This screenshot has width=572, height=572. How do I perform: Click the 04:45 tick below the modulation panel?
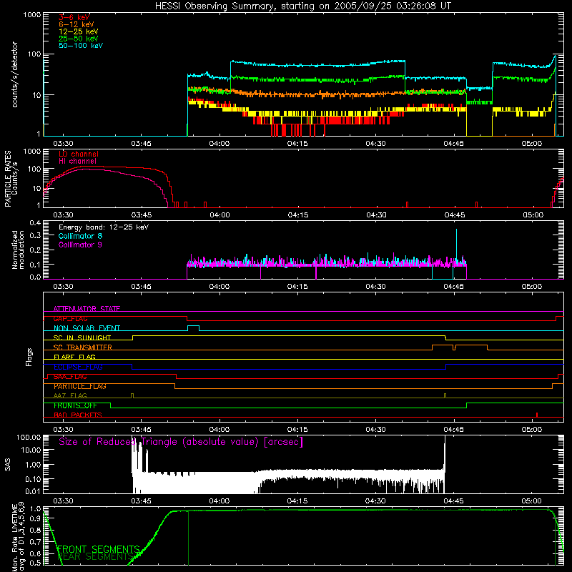[453, 287]
